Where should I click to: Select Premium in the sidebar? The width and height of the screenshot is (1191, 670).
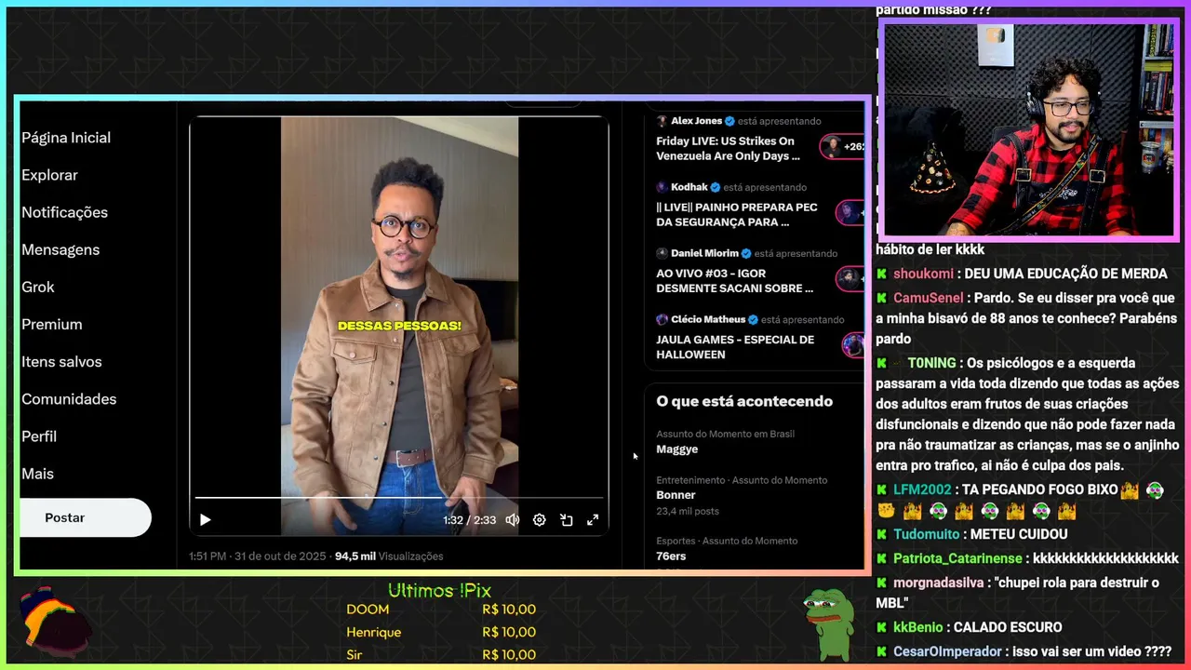pyautogui.click(x=52, y=324)
